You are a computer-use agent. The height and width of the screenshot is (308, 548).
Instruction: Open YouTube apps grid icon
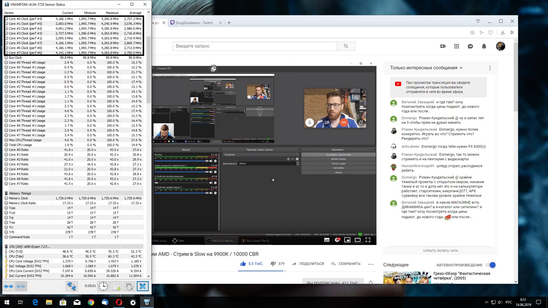coord(456,46)
